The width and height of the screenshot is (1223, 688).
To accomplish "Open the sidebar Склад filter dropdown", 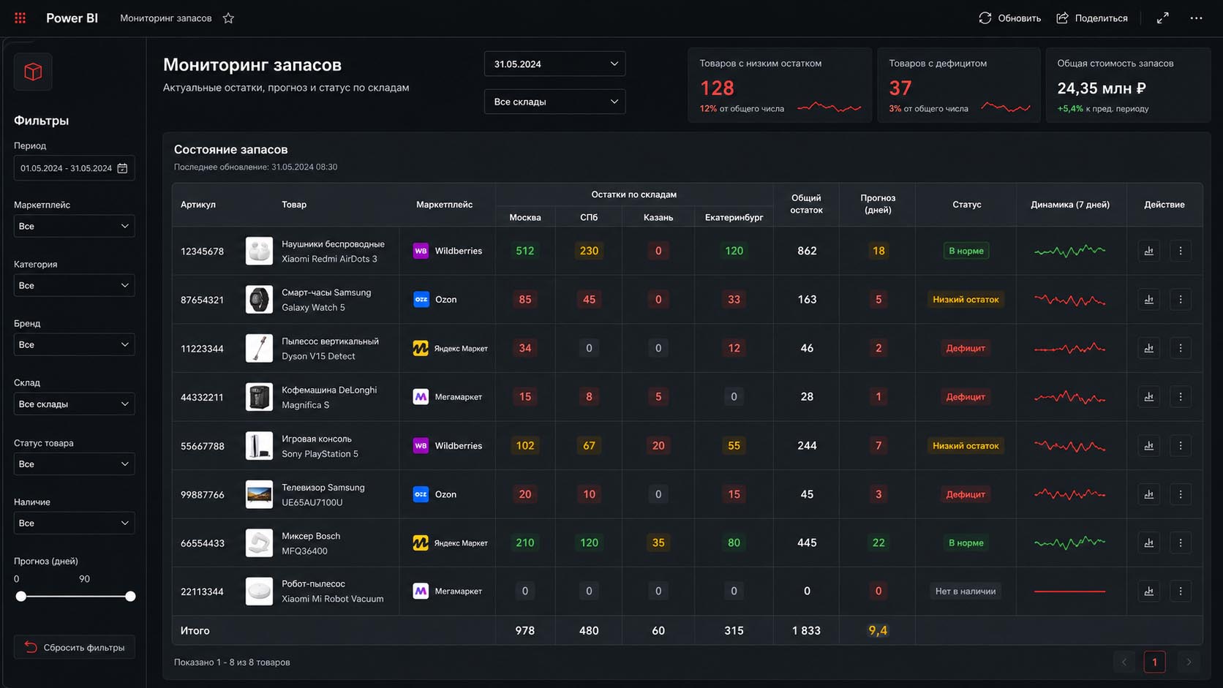I will (x=74, y=404).
